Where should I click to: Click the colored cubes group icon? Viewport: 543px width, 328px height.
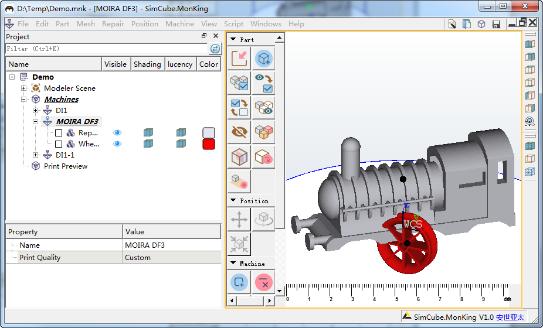[264, 132]
